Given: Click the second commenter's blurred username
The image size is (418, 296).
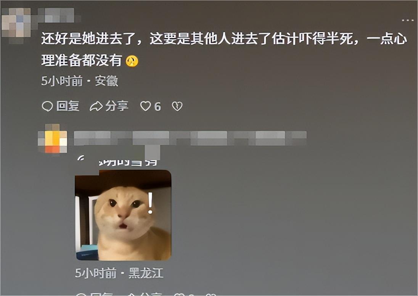Looking at the screenshot, I should pos(190,138).
